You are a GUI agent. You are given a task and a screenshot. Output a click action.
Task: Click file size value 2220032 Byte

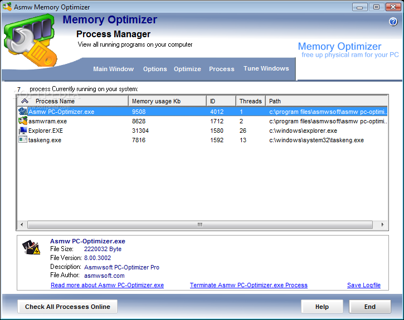103,249
